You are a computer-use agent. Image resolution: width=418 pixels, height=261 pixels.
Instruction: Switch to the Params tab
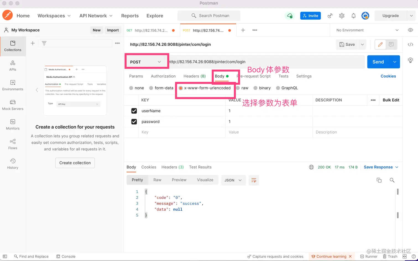point(136,76)
